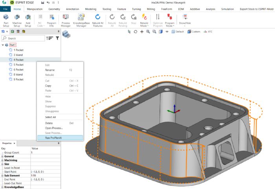Select Open Process... in context menu
This screenshot has height=189, width=275.
[x=54, y=128]
